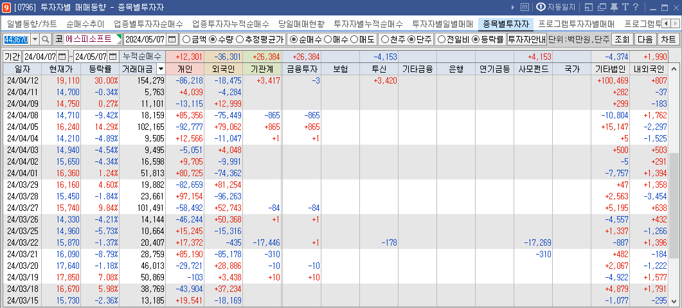This screenshot has width=682, height=308.
Task: Click the 기간 period button
Action: pos(12,57)
